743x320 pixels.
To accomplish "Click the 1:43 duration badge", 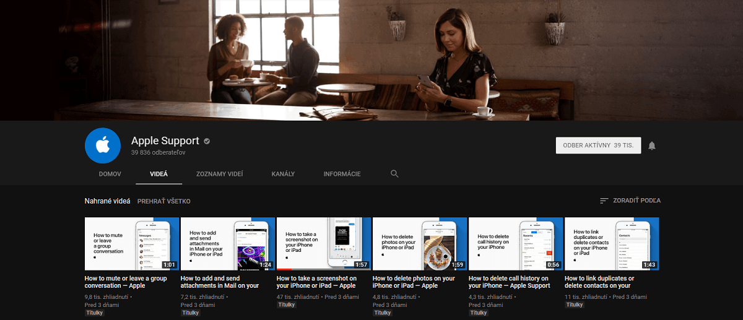I will (x=650, y=265).
